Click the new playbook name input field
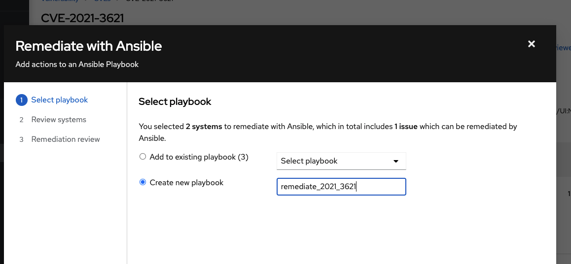Image resolution: width=571 pixels, height=264 pixels. point(341,187)
